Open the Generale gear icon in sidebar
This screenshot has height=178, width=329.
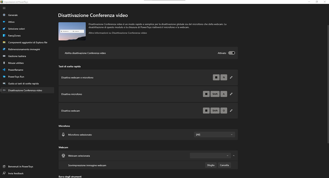pos(4,15)
